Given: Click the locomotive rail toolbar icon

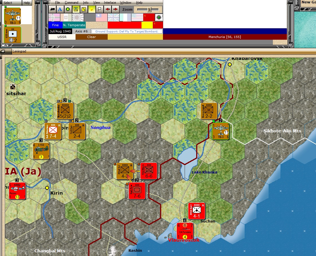Looking at the screenshot, I should pos(53,9).
